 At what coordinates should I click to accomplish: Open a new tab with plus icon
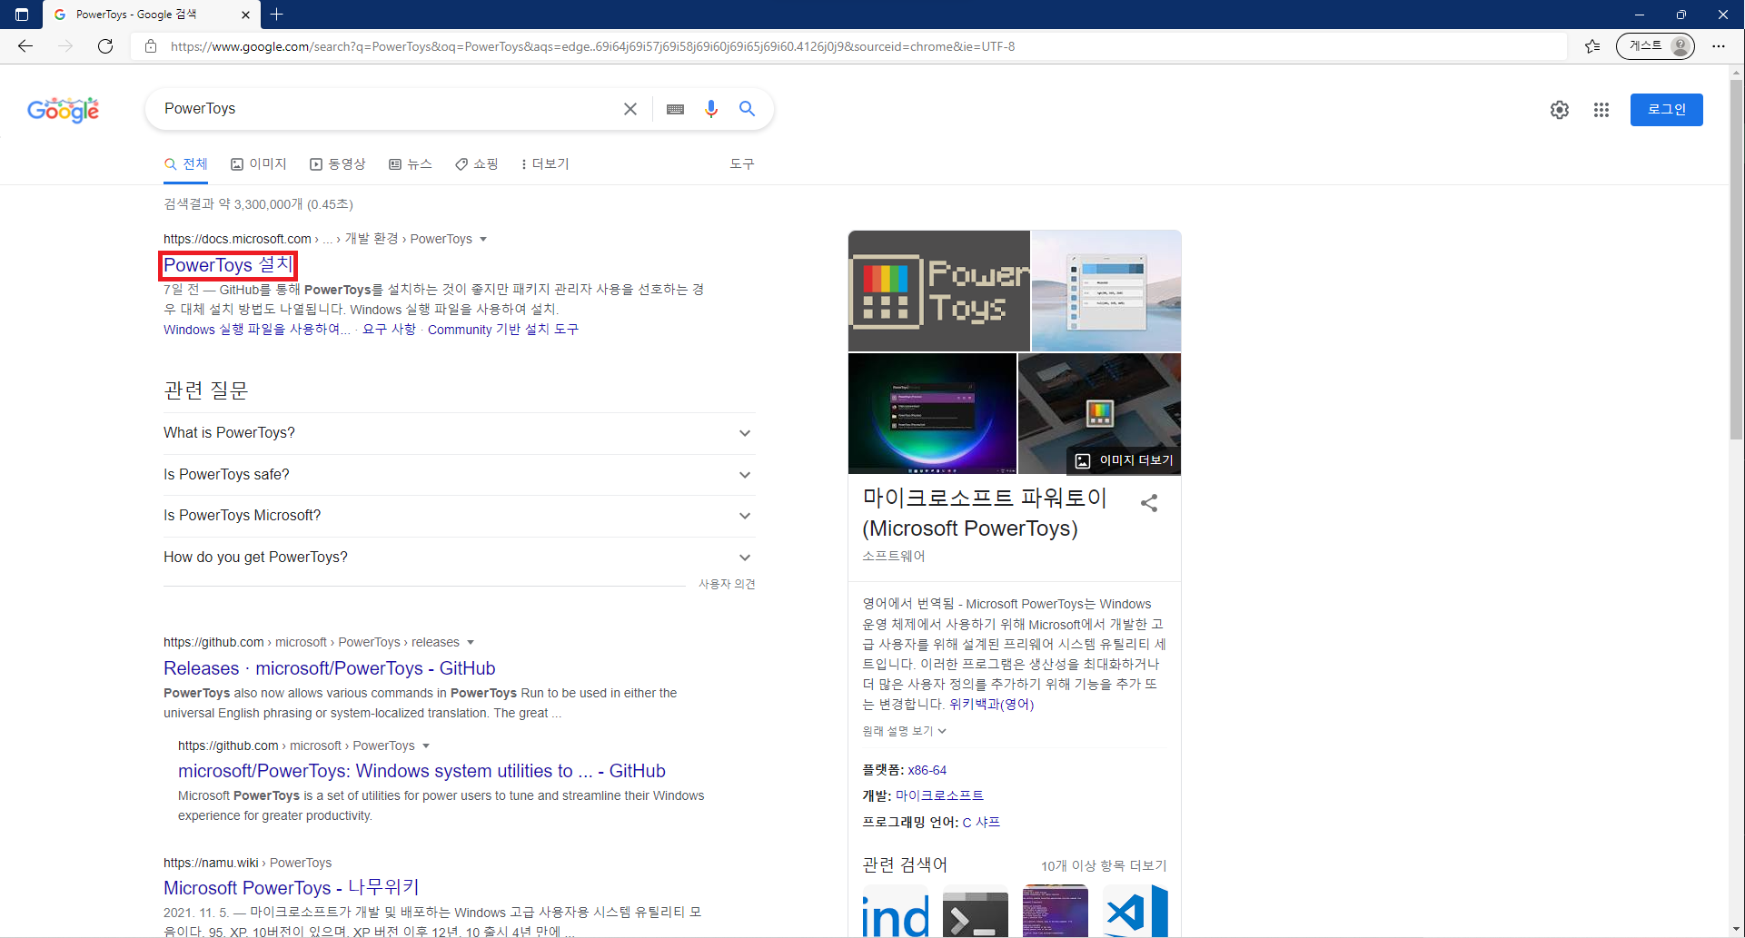(x=276, y=15)
